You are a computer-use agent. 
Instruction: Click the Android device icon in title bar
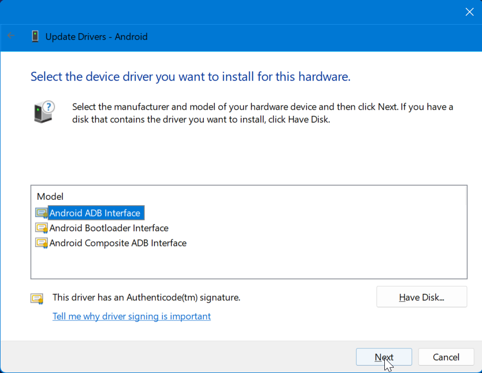(x=35, y=36)
